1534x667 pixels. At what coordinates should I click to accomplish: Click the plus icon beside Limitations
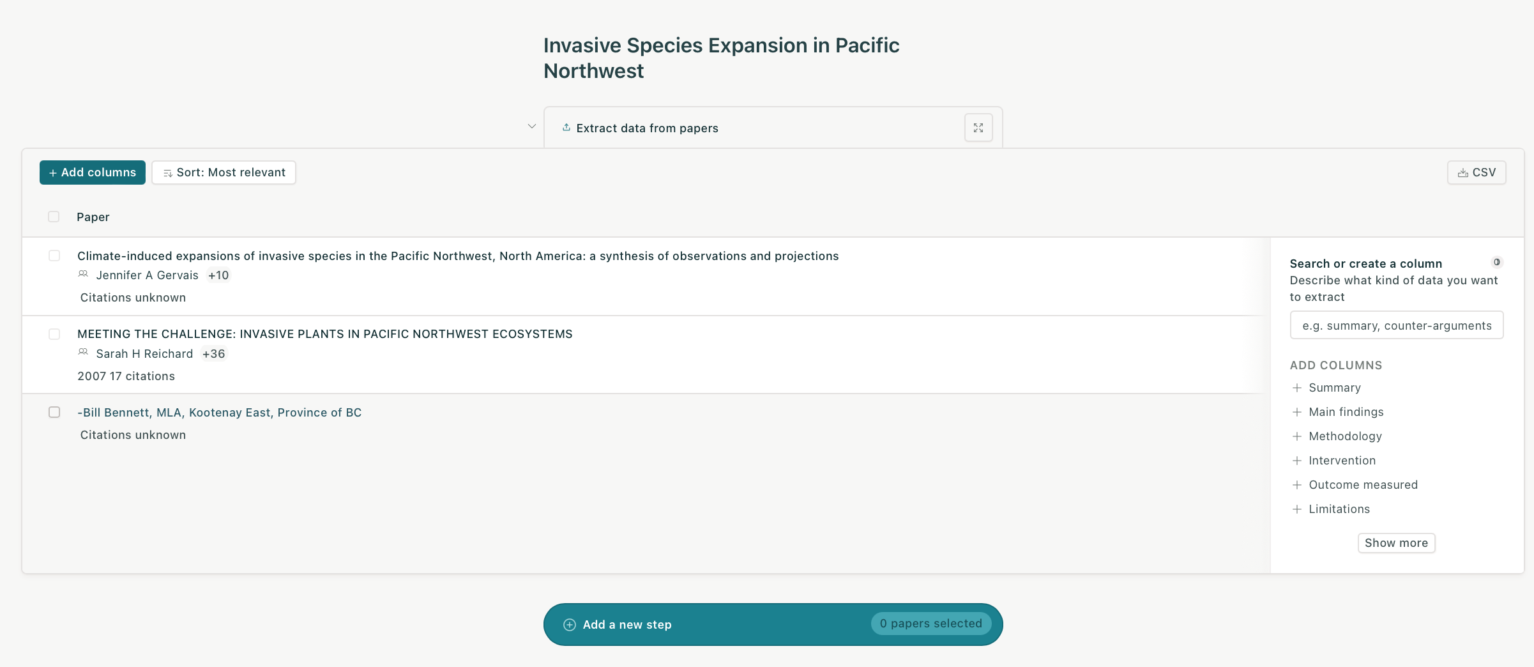click(x=1296, y=509)
